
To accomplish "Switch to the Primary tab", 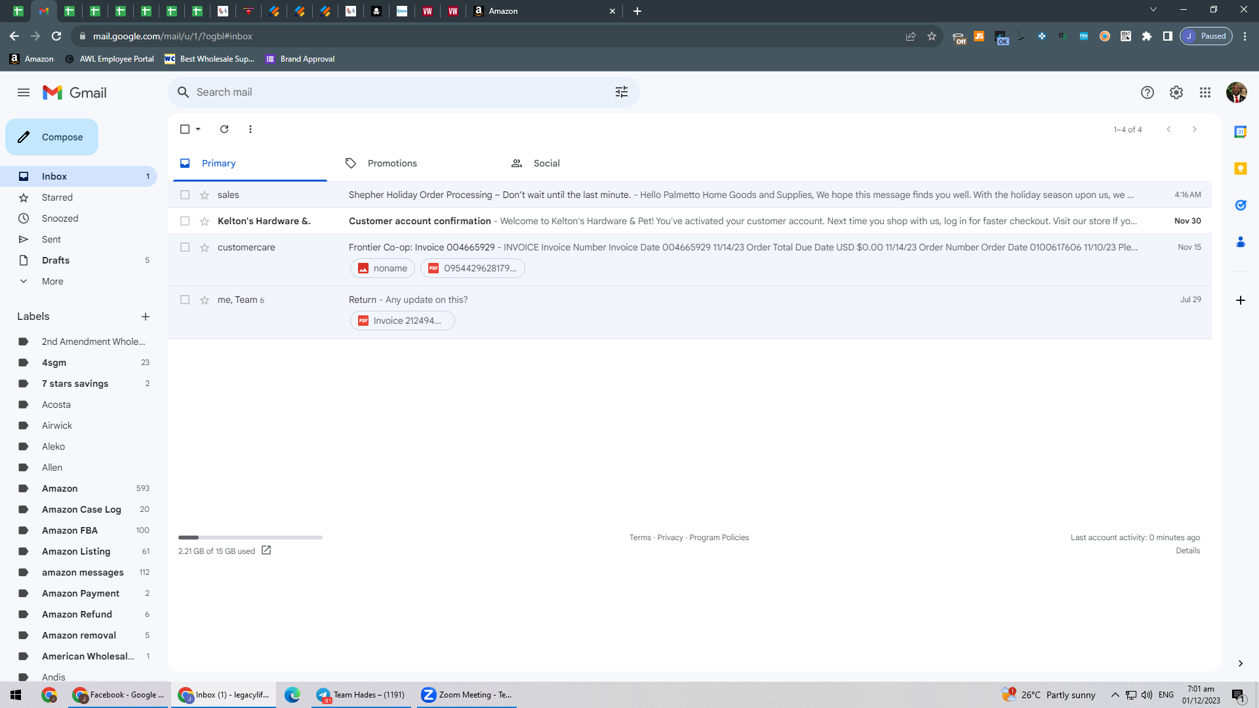I will [250, 163].
